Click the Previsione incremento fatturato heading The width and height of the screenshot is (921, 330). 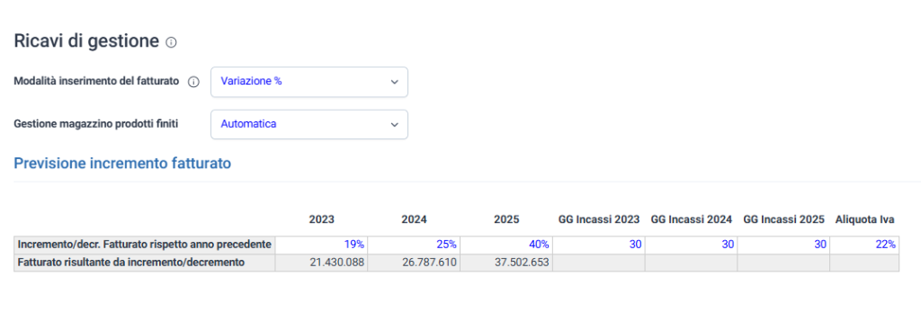click(122, 164)
